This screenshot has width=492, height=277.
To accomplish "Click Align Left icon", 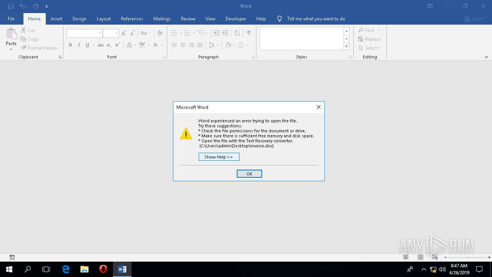I will point(174,45).
